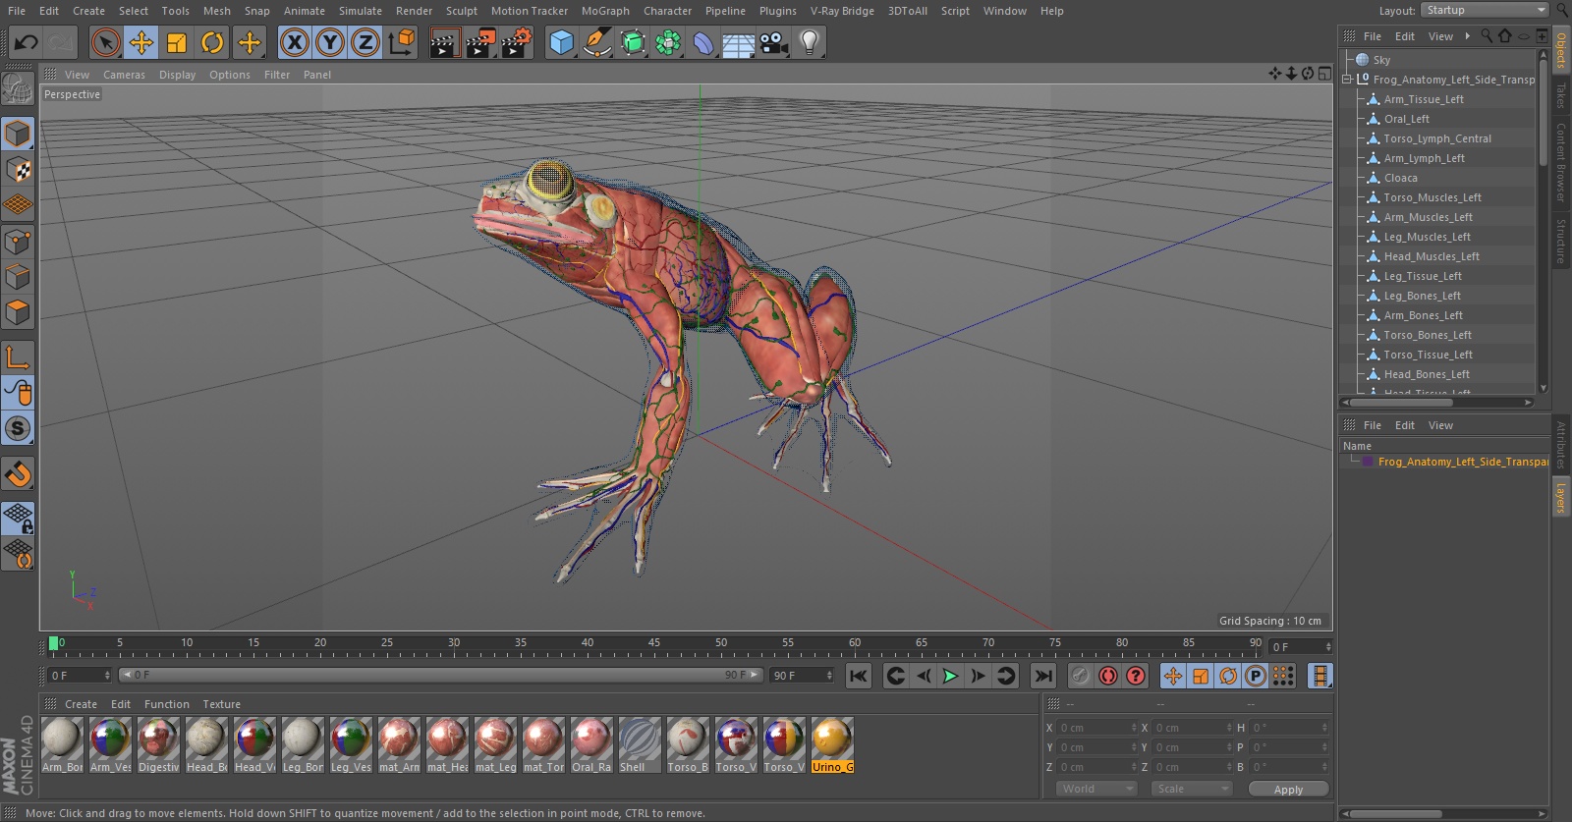Image resolution: width=1572 pixels, height=822 pixels.
Task: Click the Apply button
Action: click(1288, 789)
